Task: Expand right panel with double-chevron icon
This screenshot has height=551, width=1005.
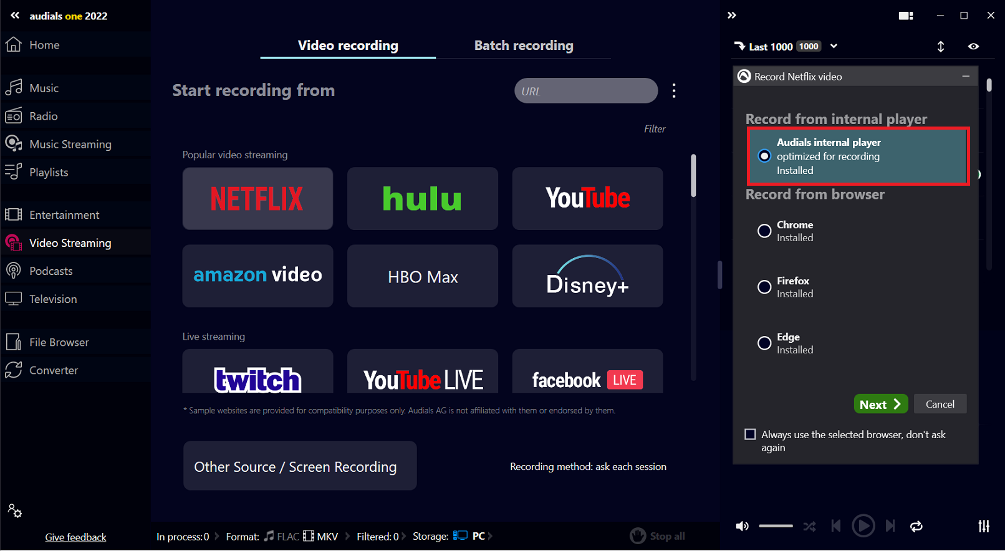Action: pos(732,16)
